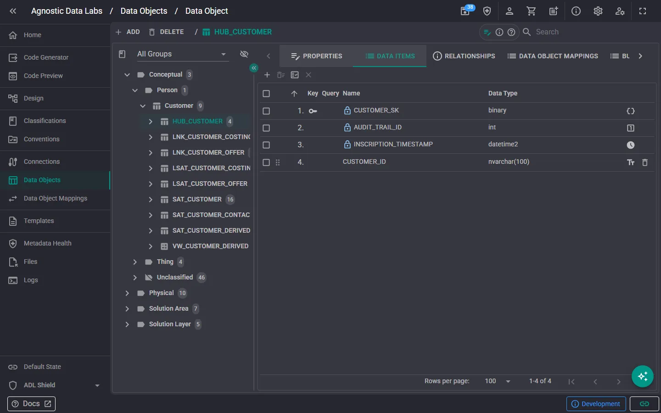Click the braces icon on CUSTOMER_SK row

pyautogui.click(x=631, y=111)
